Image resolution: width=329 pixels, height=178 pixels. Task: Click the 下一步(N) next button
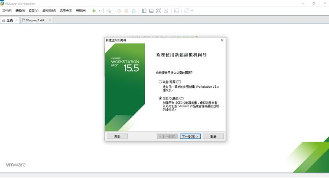point(190,136)
